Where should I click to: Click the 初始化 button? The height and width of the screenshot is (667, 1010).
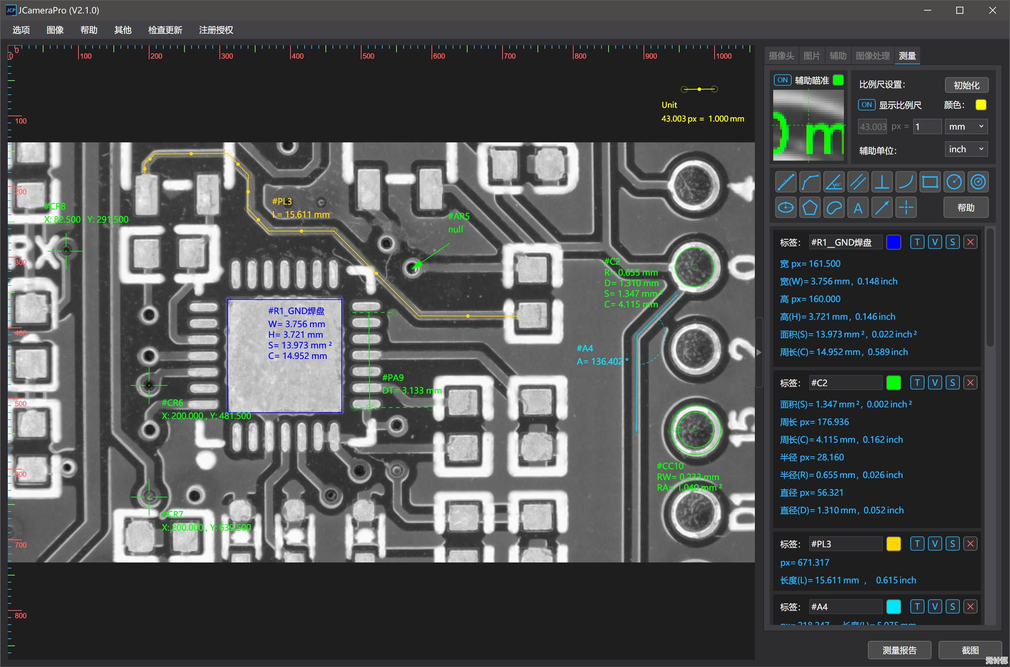[x=966, y=85]
